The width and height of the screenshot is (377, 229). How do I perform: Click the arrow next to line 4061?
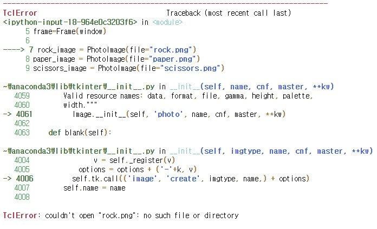[x=7, y=114]
